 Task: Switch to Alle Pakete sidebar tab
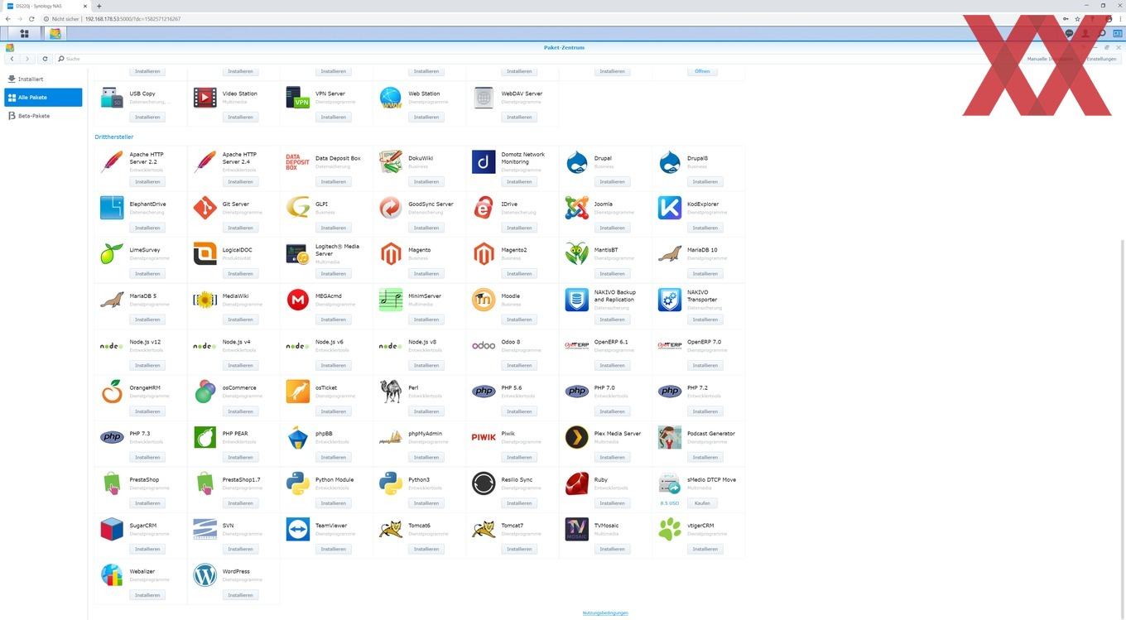43,98
